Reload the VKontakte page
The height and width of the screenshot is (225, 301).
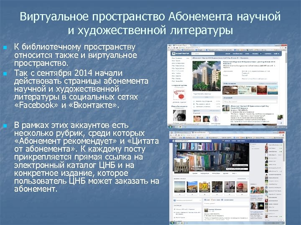point(174,47)
